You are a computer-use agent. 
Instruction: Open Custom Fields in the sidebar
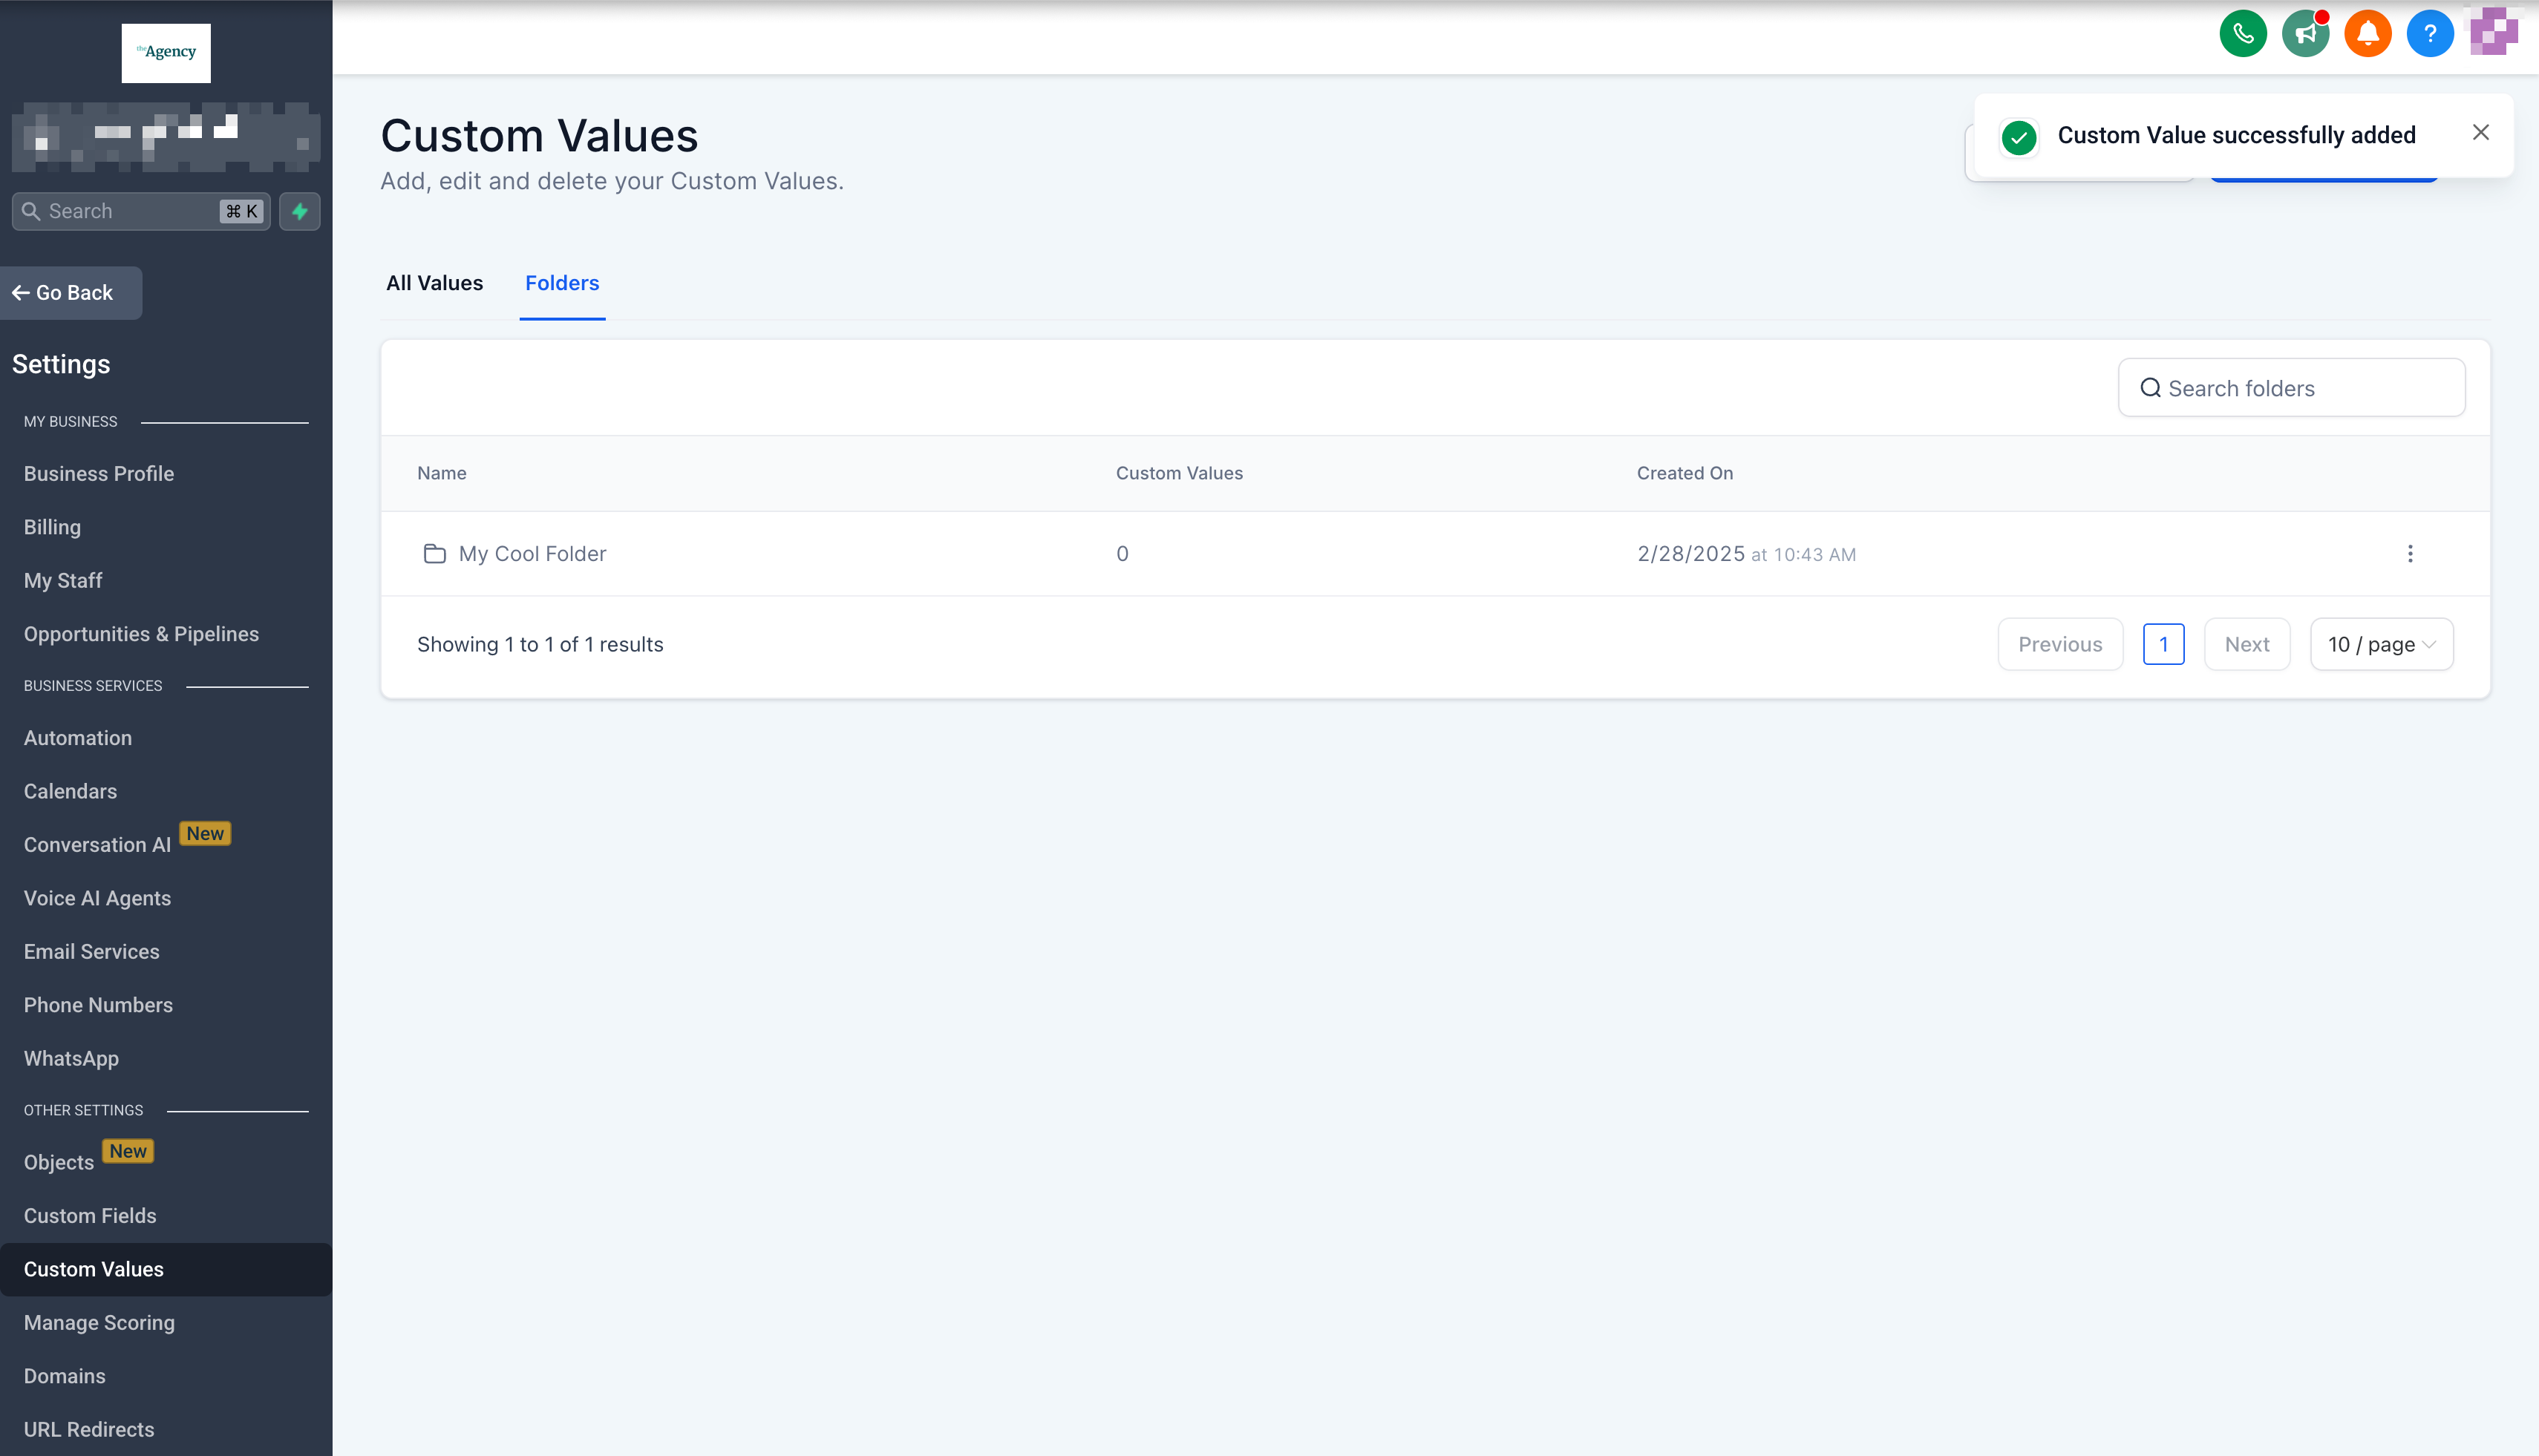pyautogui.click(x=90, y=1215)
